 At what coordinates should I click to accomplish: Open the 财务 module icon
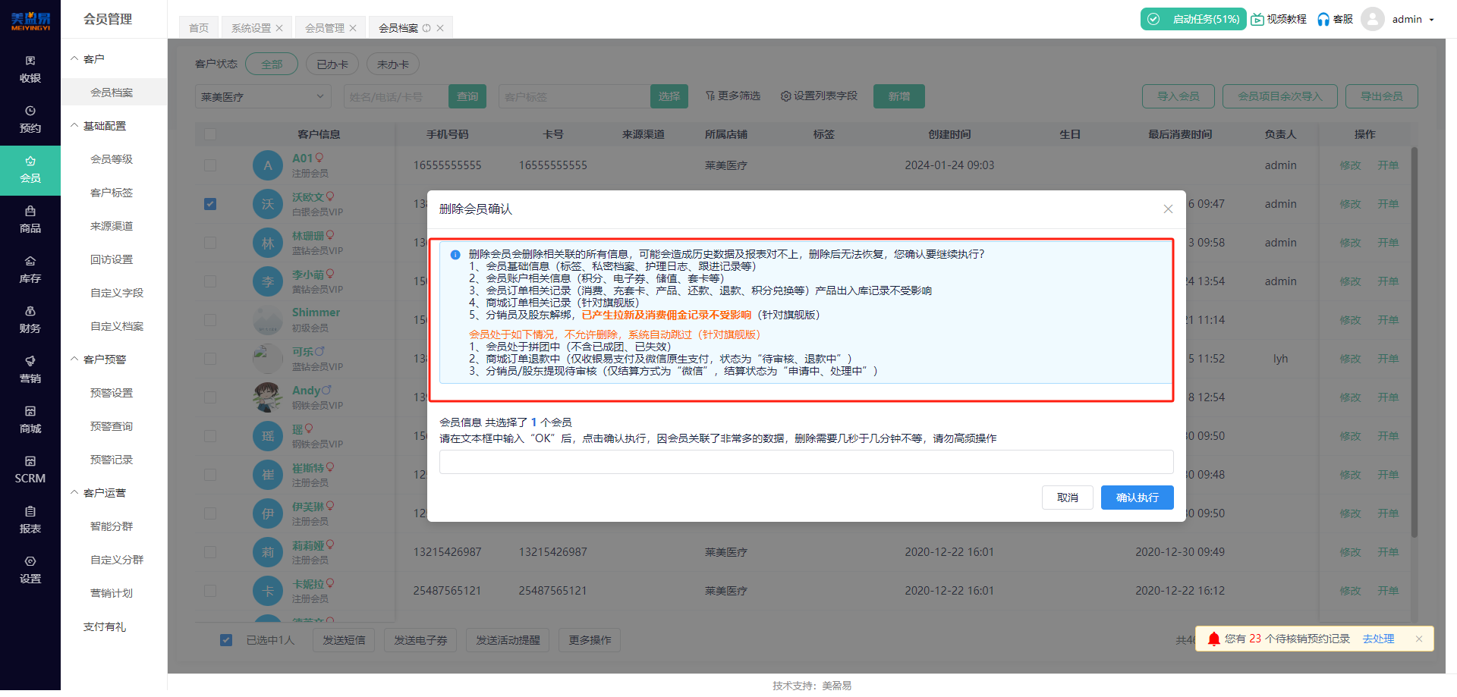pyautogui.click(x=30, y=319)
